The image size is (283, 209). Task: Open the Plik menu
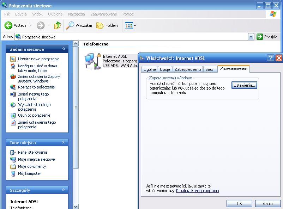click(x=7, y=14)
